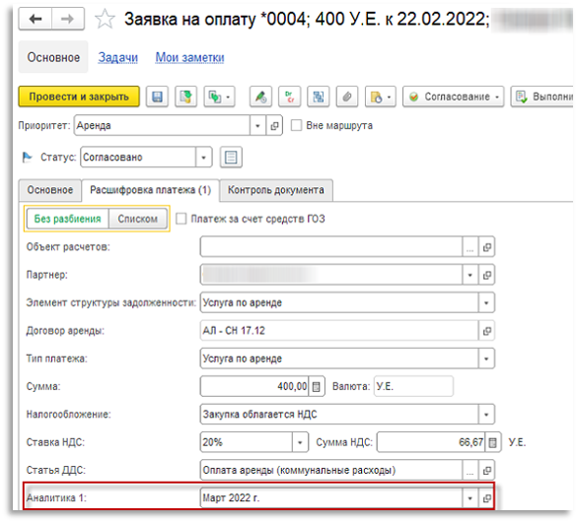
Task: Open status history list icon beside Статус
Action: (x=231, y=158)
